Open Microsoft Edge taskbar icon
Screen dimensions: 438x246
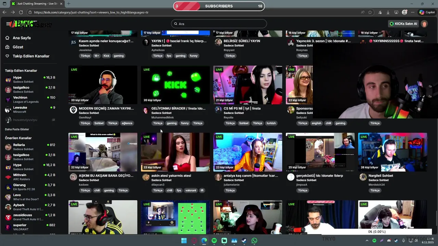[204, 241]
